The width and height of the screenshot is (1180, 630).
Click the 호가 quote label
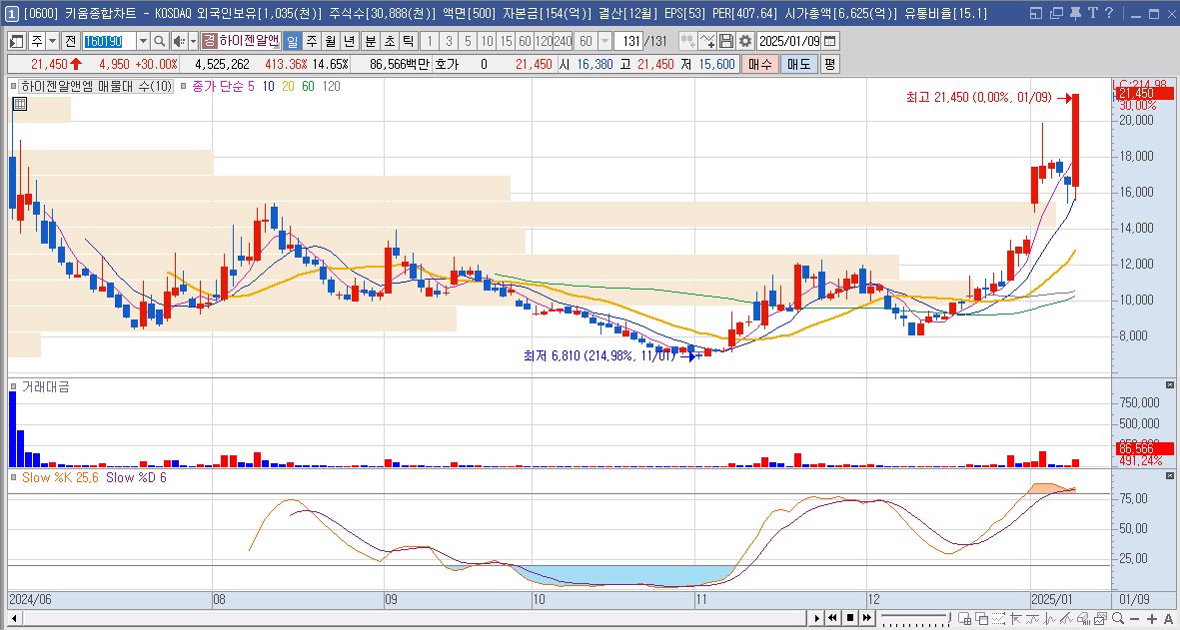pos(447,65)
